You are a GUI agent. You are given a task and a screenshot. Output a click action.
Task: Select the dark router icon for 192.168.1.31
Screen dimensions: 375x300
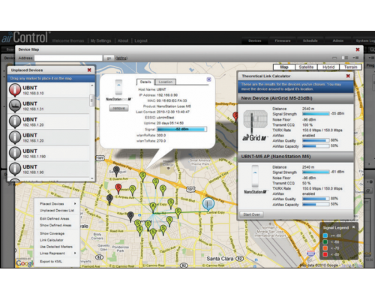click(15, 106)
